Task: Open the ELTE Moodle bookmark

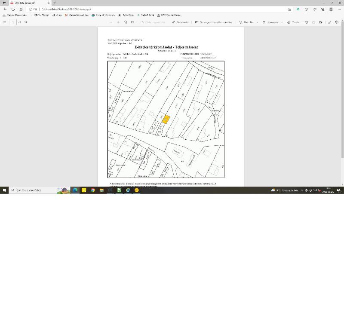Action: coord(169,15)
